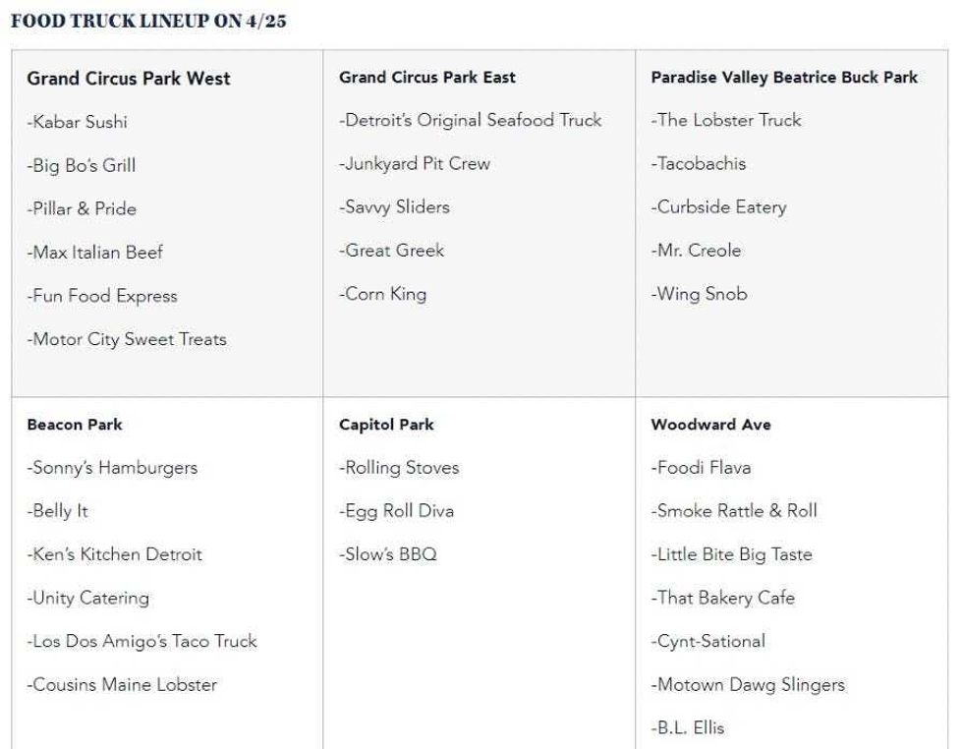Screen dimensions: 963x749
Task: Select Motown Dawg Slingers
Action: 748,684
